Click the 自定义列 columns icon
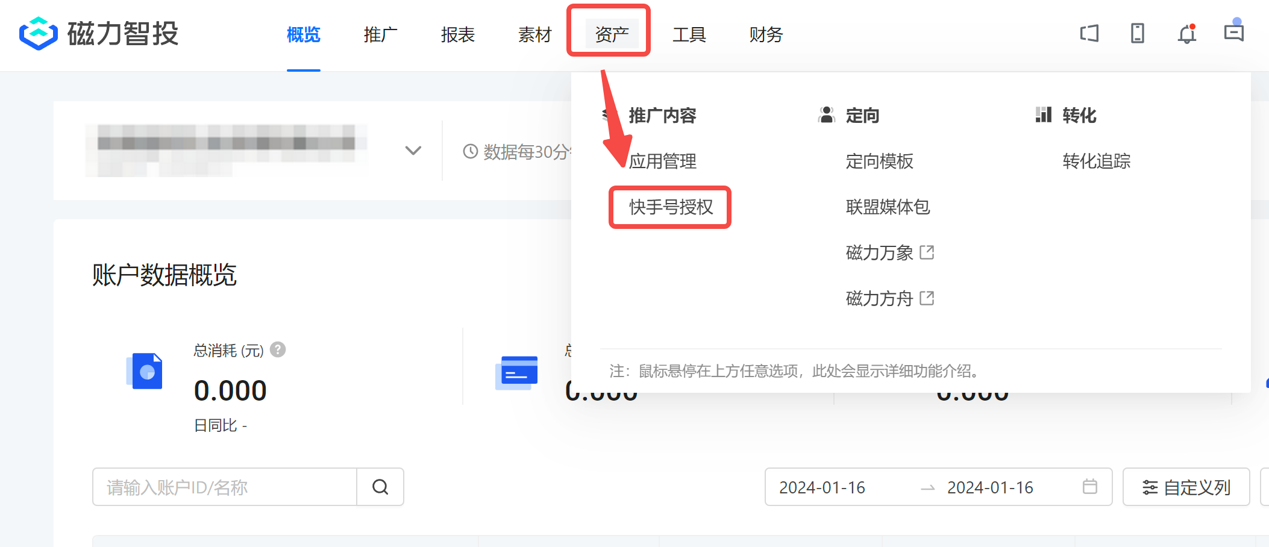1269x547 pixels. 1150,487
